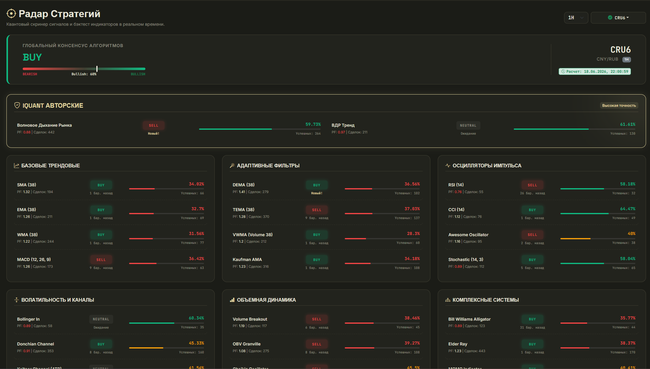The height and width of the screenshot is (369, 650).
Task: Click the Высокая точность badge
Action: (x=619, y=106)
